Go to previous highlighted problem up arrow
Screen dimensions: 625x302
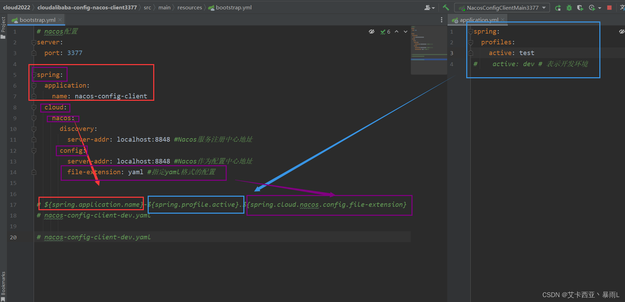click(397, 32)
